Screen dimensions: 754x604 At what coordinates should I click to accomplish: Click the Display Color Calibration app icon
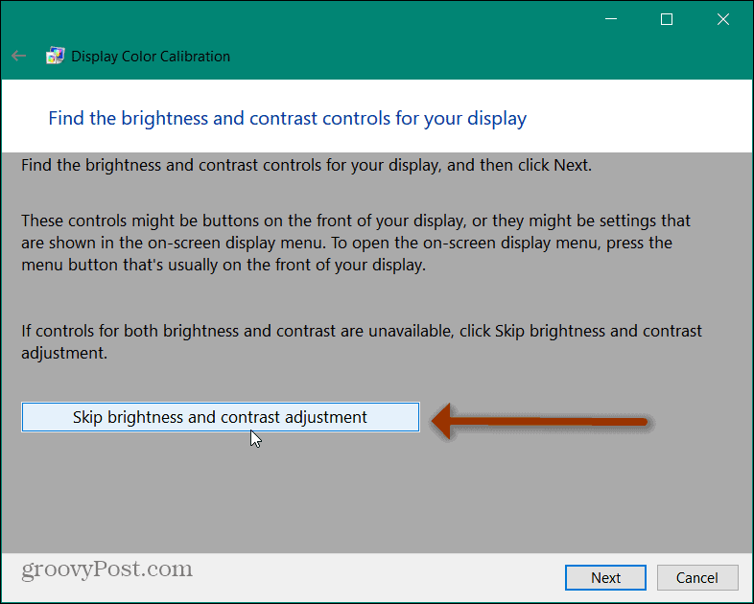(x=55, y=56)
